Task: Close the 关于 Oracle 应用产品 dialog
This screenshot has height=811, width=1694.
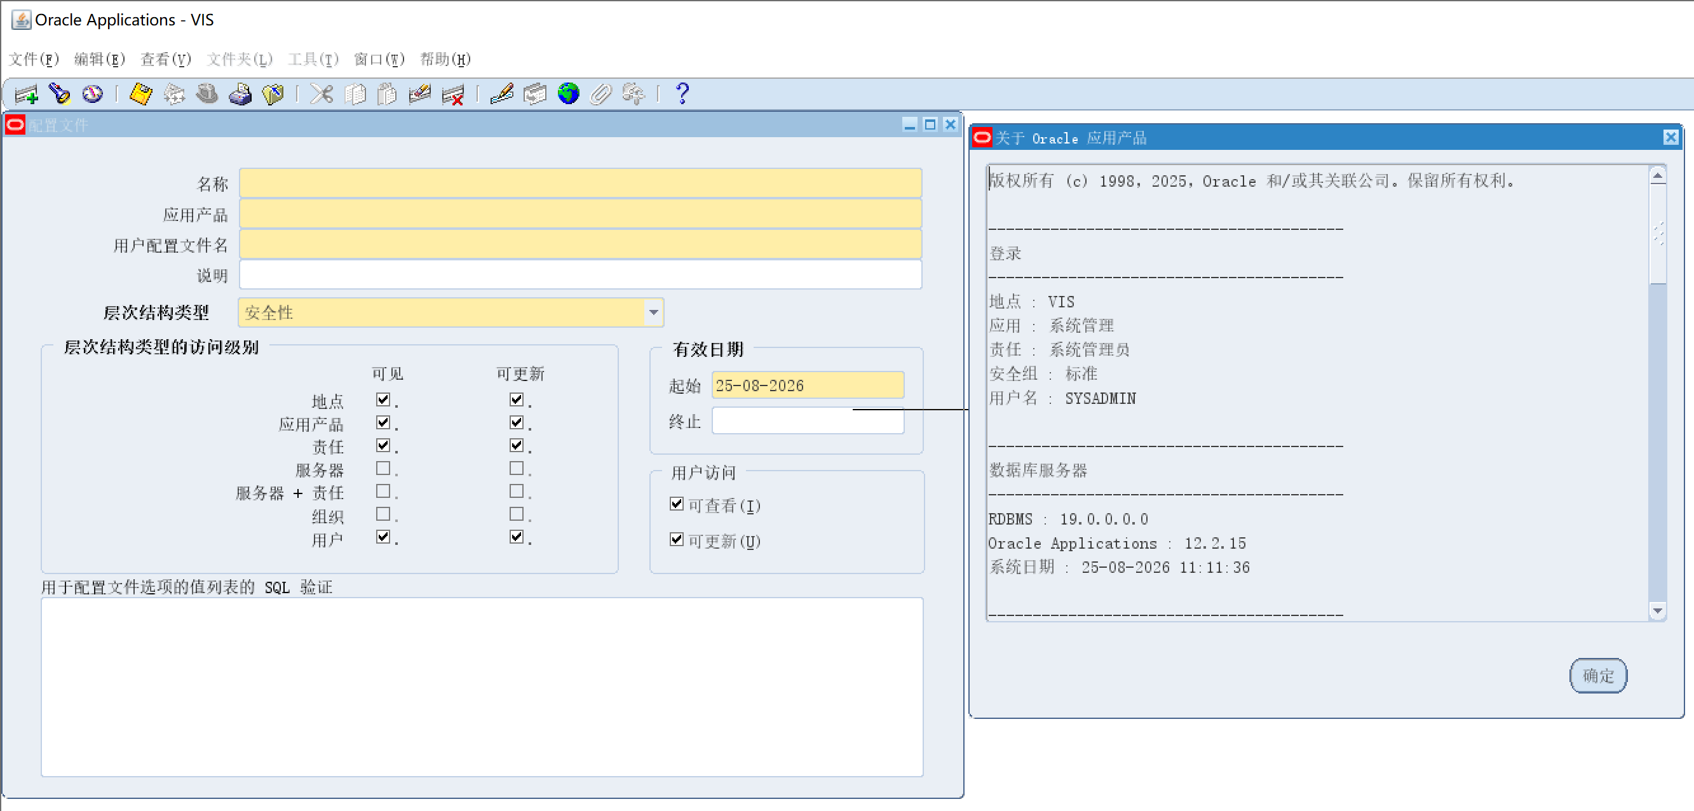Action: pos(1670,137)
